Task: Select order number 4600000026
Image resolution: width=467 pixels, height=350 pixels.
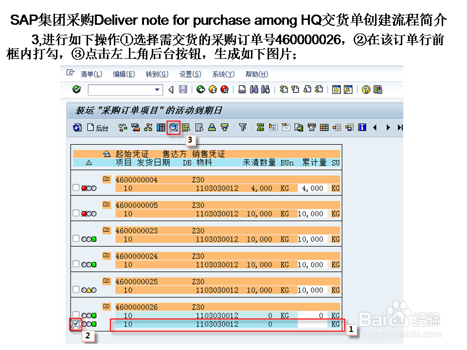Action: pyautogui.click(x=136, y=307)
